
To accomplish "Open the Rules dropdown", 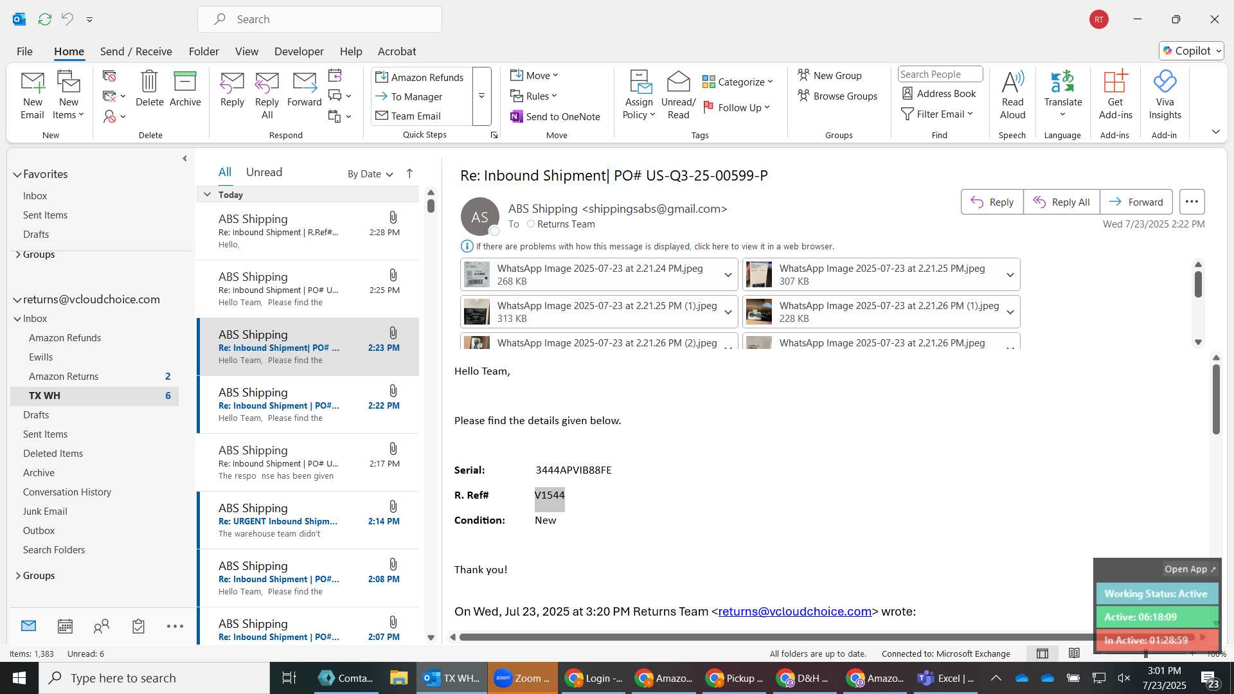I will point(533,96).
